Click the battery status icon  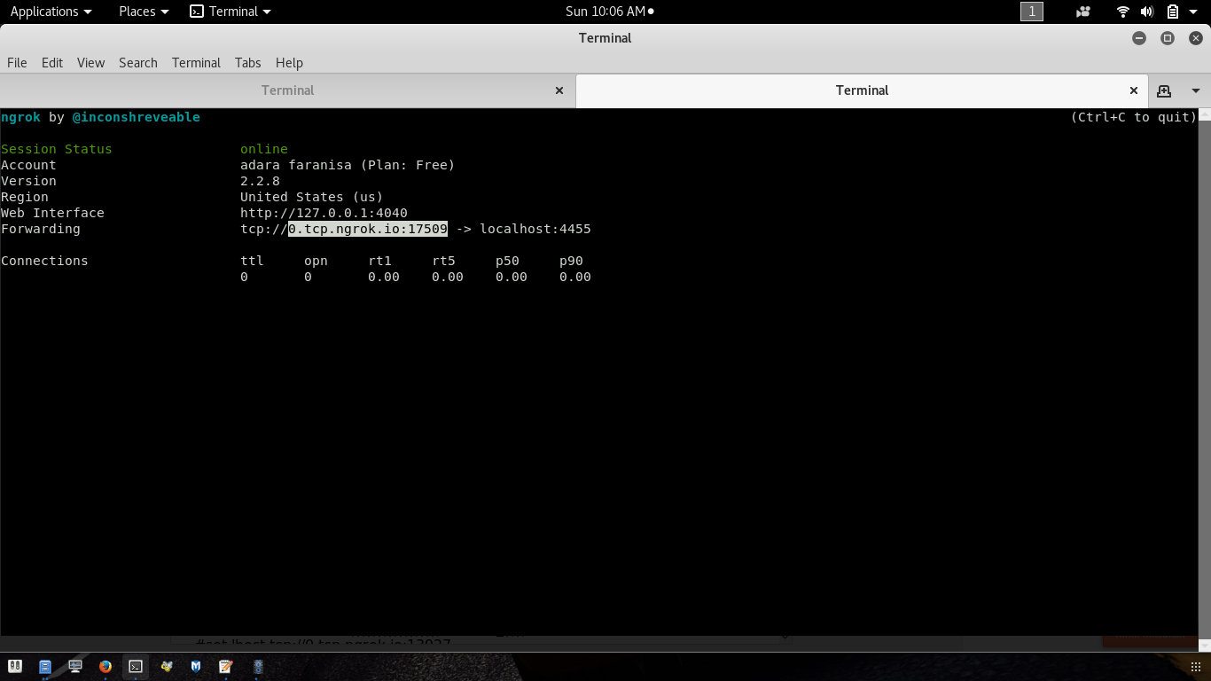coord(1172,12)
